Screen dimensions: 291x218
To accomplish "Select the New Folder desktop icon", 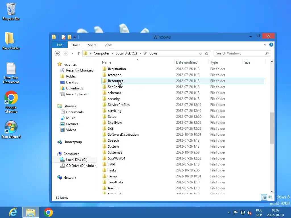I will click(x=11, y=41).
